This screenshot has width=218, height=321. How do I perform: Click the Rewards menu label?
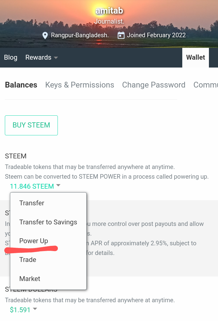(38, 58)
